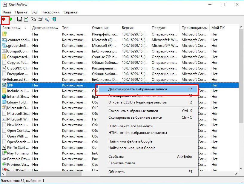The height and width of the screenshot is (184, 244).
Task: Open the Файл menu
Action: click(x=7, y=12)
